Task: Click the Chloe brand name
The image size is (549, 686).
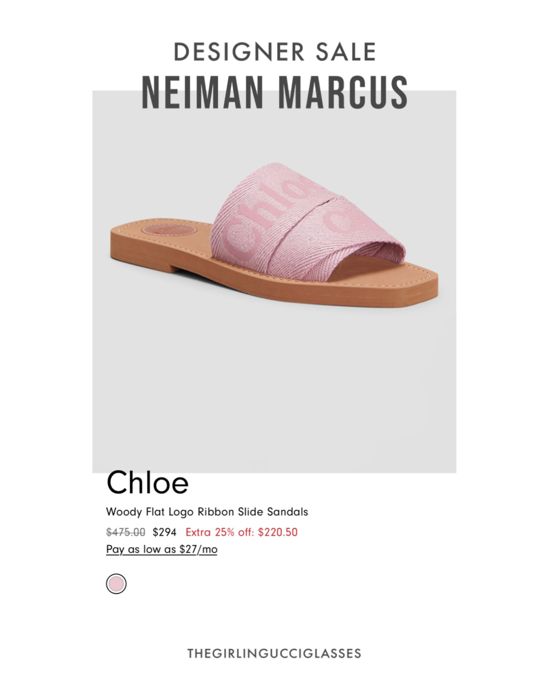Action: click(147, 483)
